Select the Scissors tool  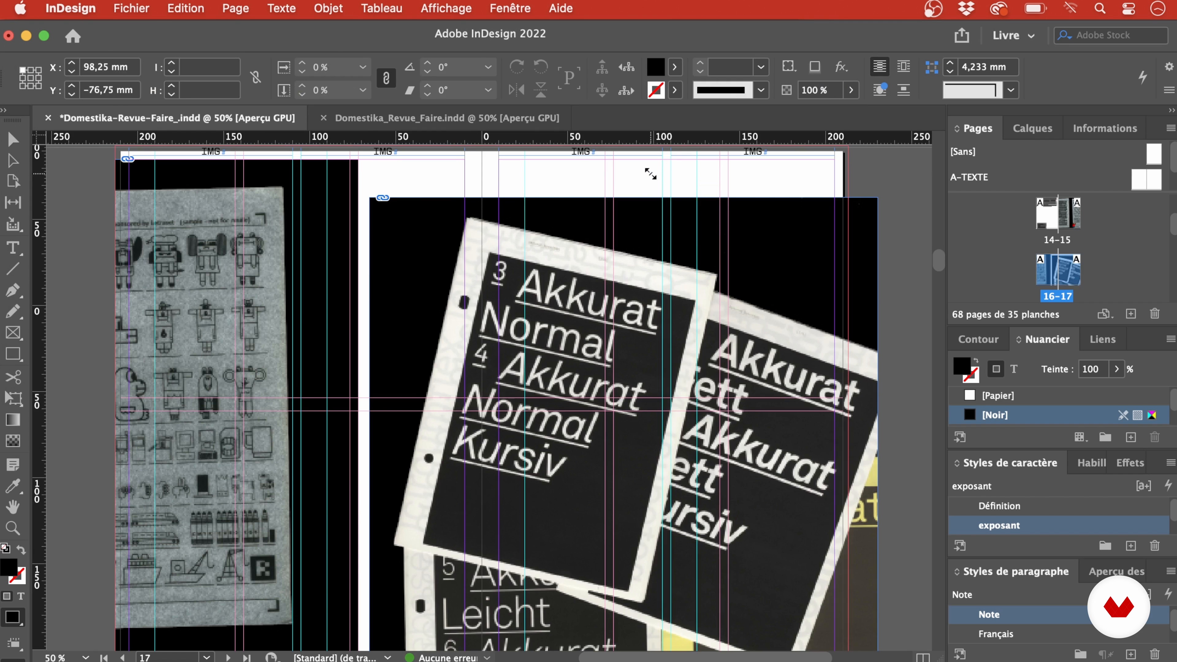[13, 377]
